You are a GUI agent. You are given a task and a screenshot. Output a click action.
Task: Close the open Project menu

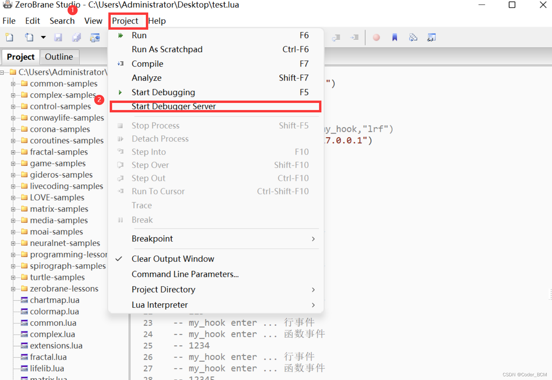pos(125,21)
